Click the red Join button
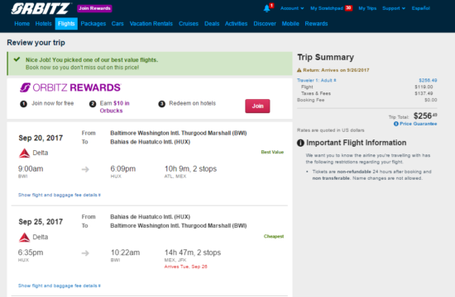The width and height of the screenshot is (455, 297). (257, 106)
